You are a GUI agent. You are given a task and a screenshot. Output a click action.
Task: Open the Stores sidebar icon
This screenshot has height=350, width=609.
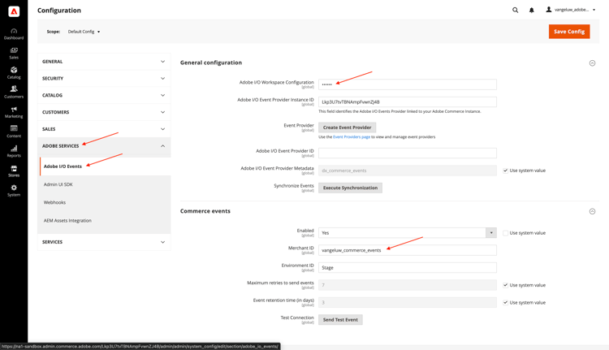(x=14, y=171)
